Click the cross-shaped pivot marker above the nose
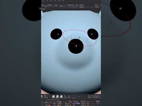 point(79,38)
